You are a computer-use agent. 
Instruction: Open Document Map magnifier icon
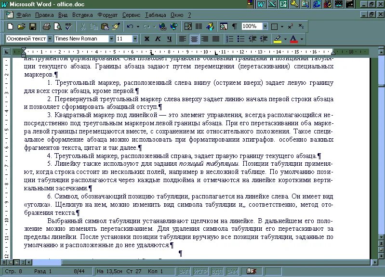[x=224, y=26]
